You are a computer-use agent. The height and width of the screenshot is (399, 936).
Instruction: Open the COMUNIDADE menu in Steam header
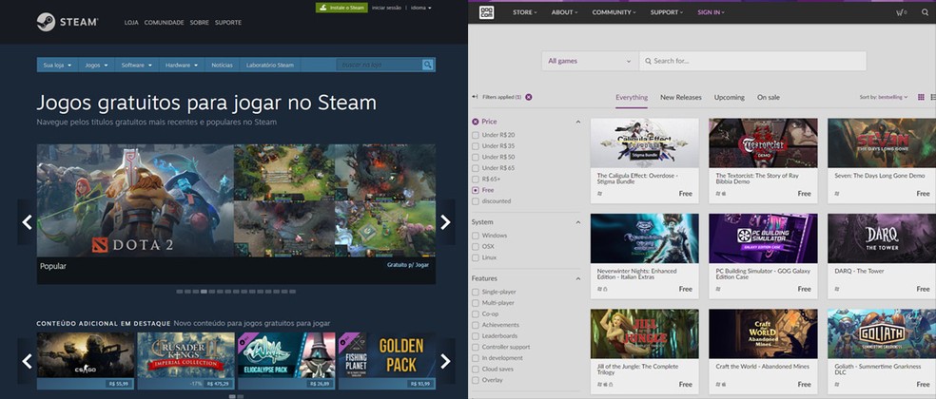coord(164,21)
